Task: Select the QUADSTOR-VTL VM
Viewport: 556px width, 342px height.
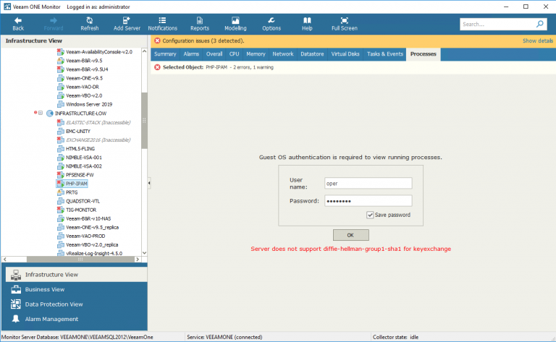Action: 83,201
